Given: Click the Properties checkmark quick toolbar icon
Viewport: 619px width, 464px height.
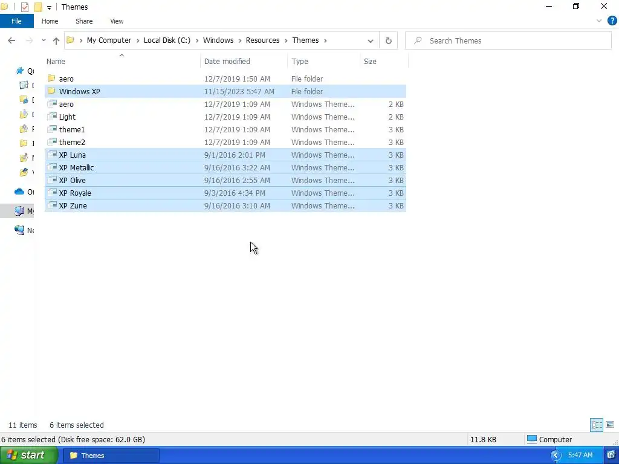Looking at the screenshot, I should [24, 7].
